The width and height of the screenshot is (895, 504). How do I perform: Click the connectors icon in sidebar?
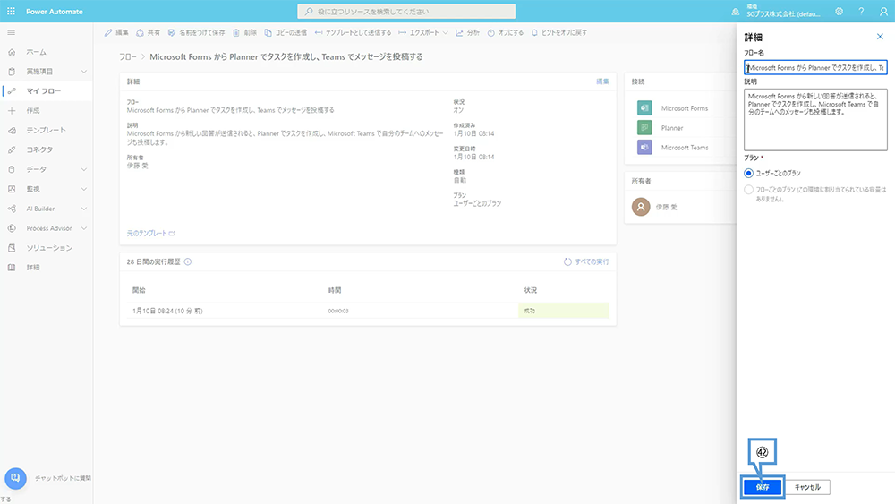click(x=12, y=149)
